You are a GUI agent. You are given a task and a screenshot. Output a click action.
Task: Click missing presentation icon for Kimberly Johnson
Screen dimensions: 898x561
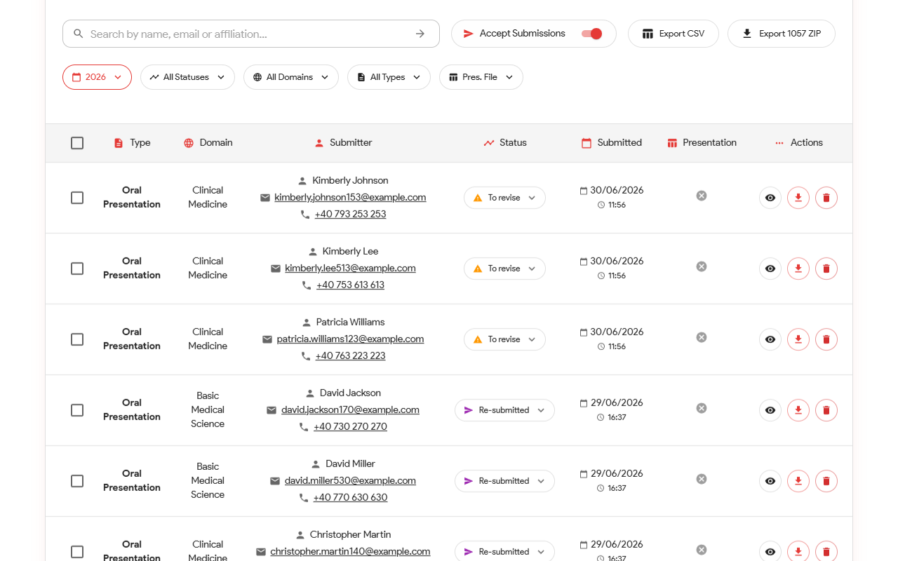[702, 196]
